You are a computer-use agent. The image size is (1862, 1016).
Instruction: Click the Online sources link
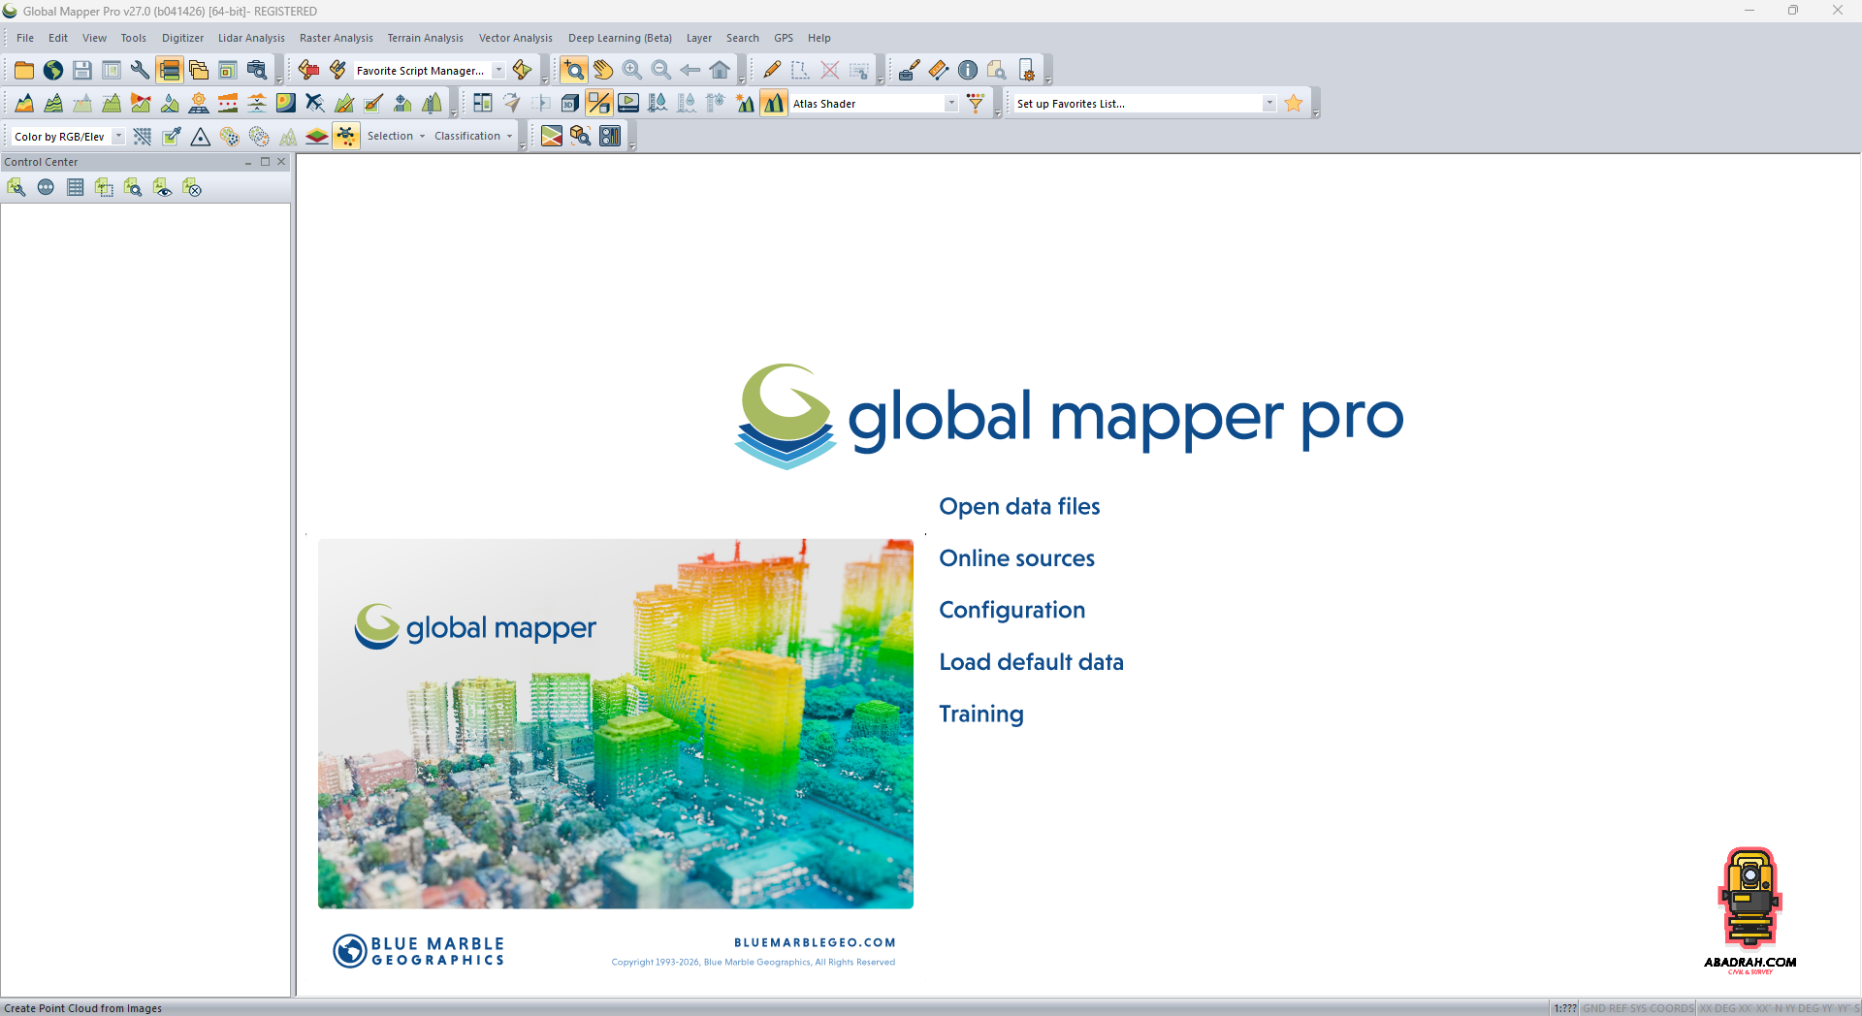click(x=1016, y=558)
